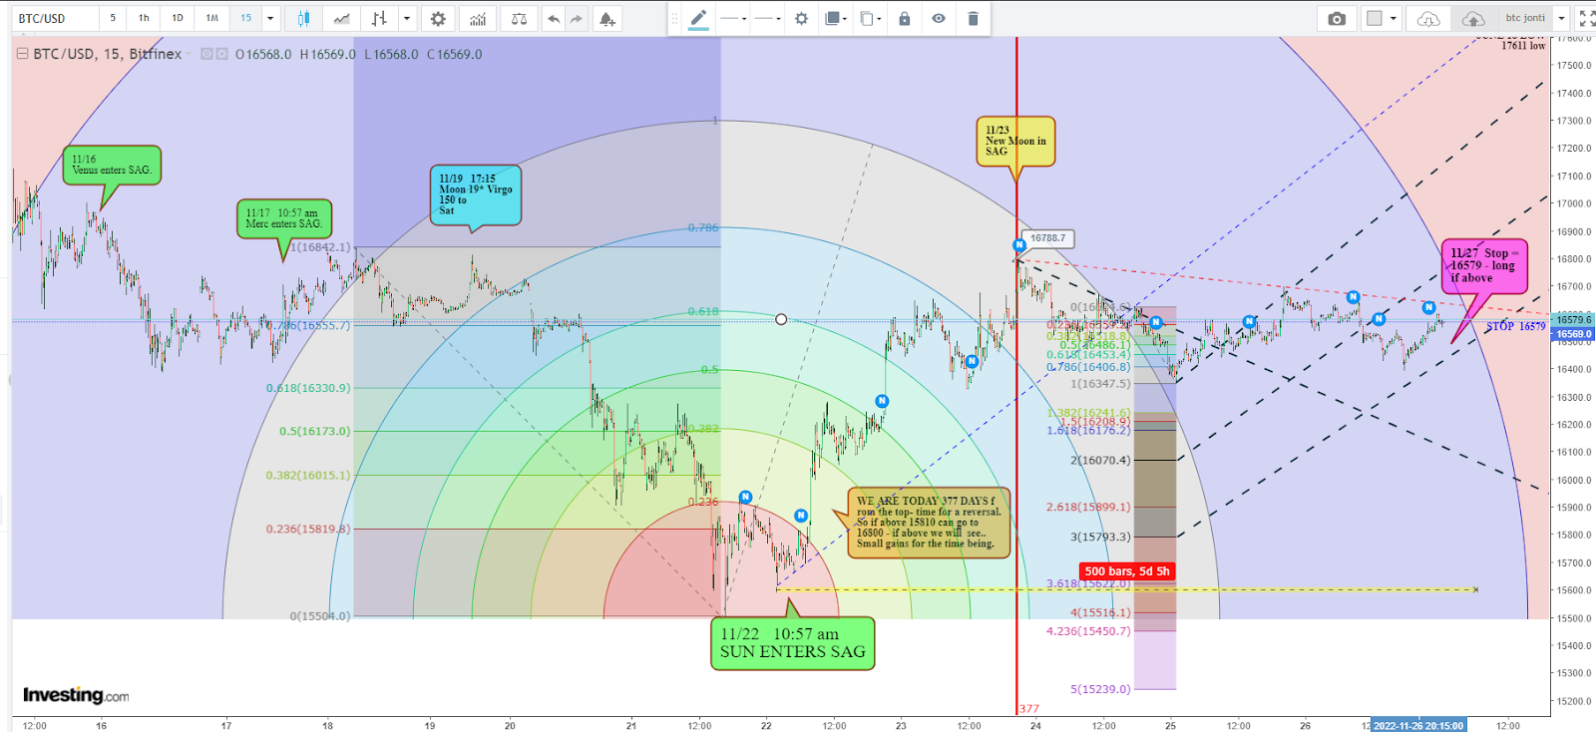Click the white circle handle on Fib arc
The image size is (1596, 732).
[x=781, y=319]
